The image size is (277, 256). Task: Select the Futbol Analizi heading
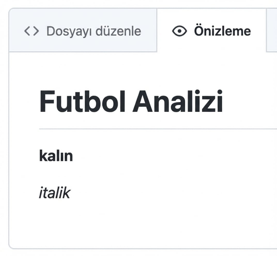click(132, 101)
